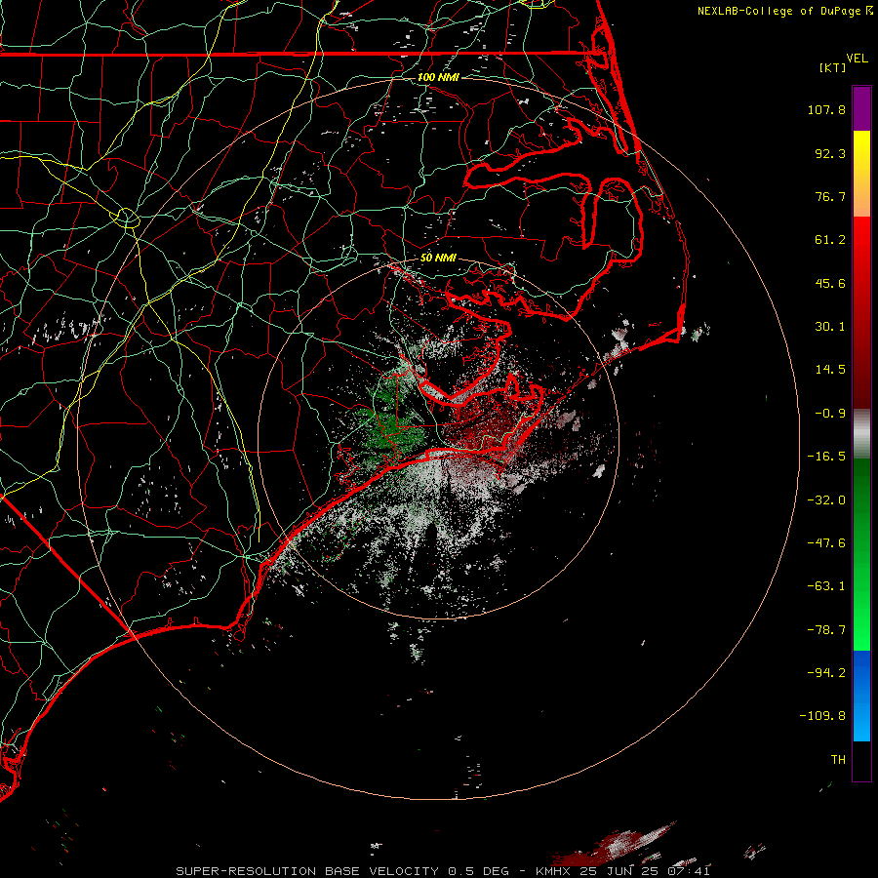Click the blue segment of the color bar
The height and width of the screenshot is (878, 878).
tap(861, 696)
